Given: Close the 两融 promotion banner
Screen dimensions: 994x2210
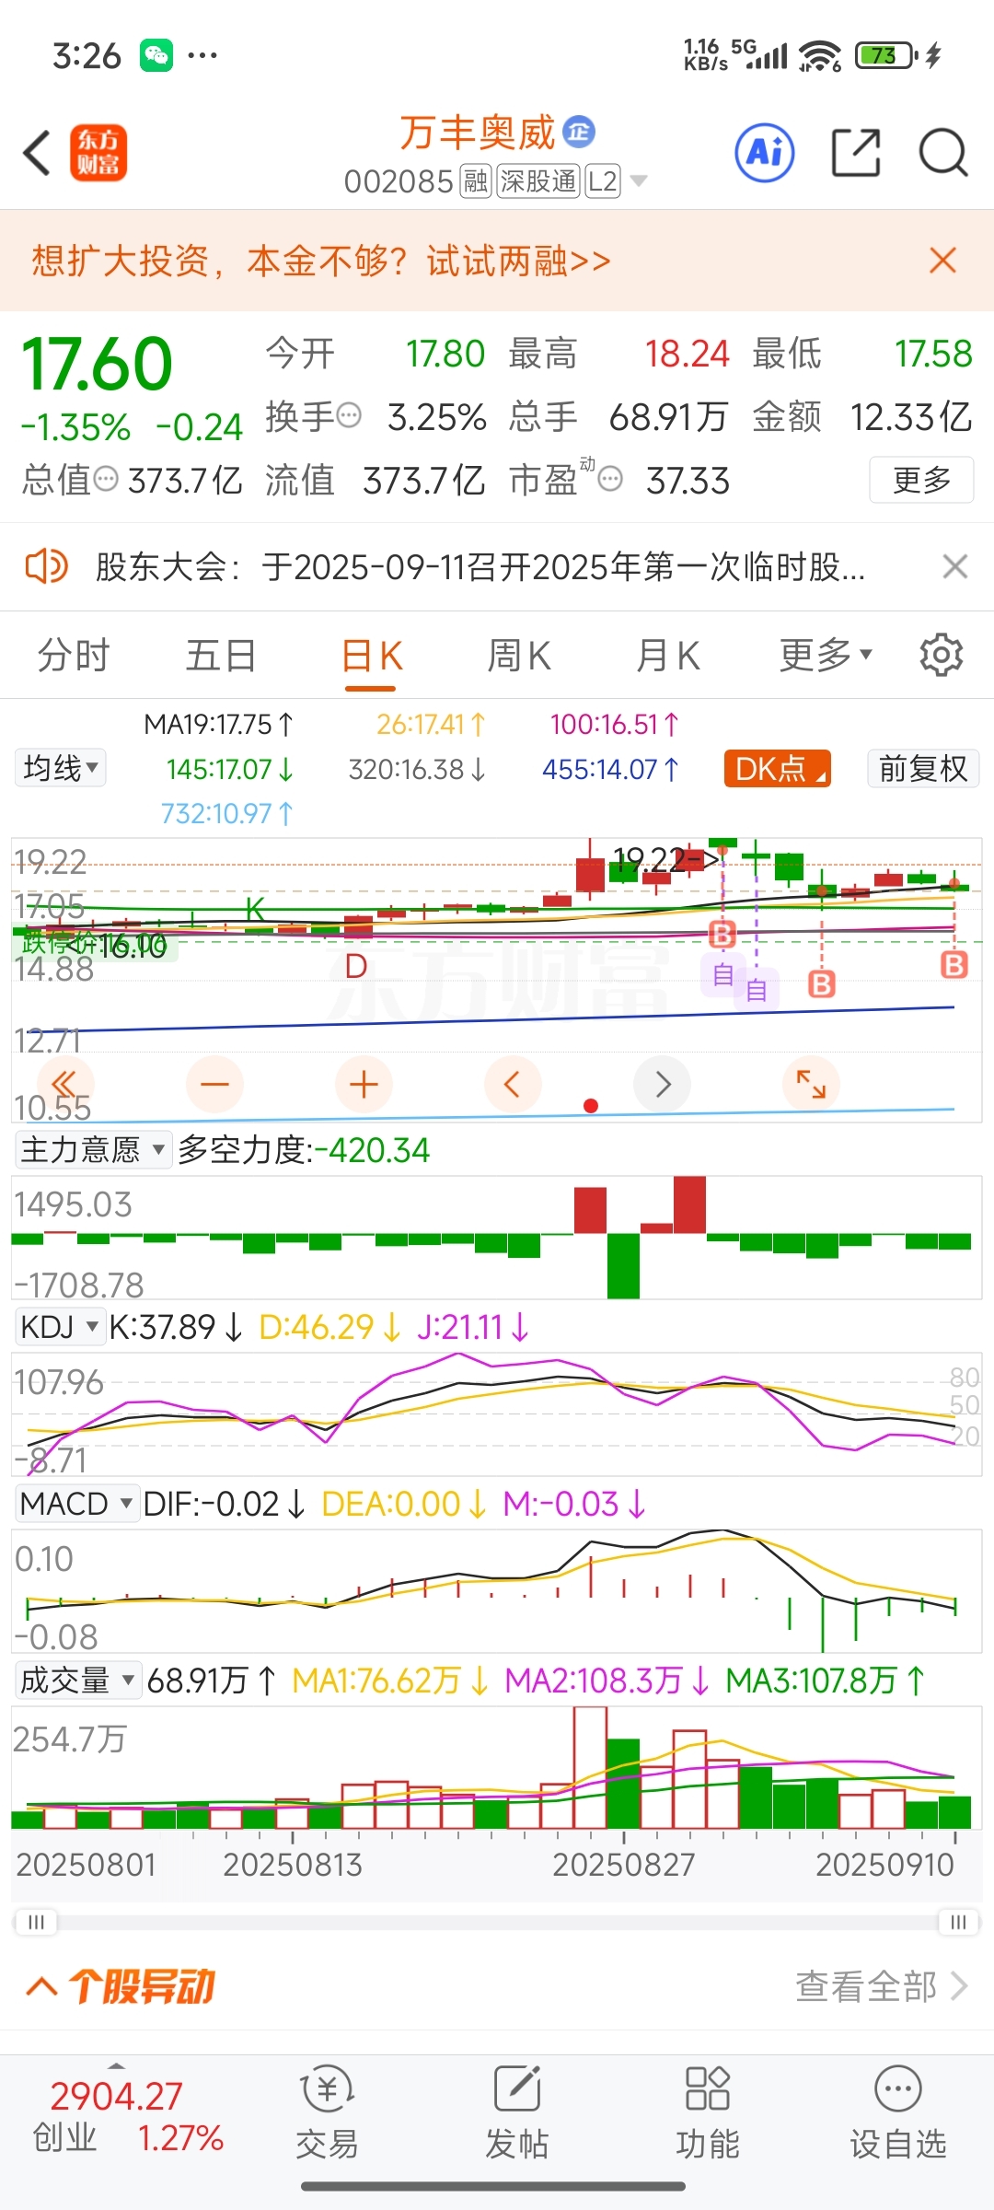Looking at the screenshot, I should pyautogui.click(x=943, y=261).
